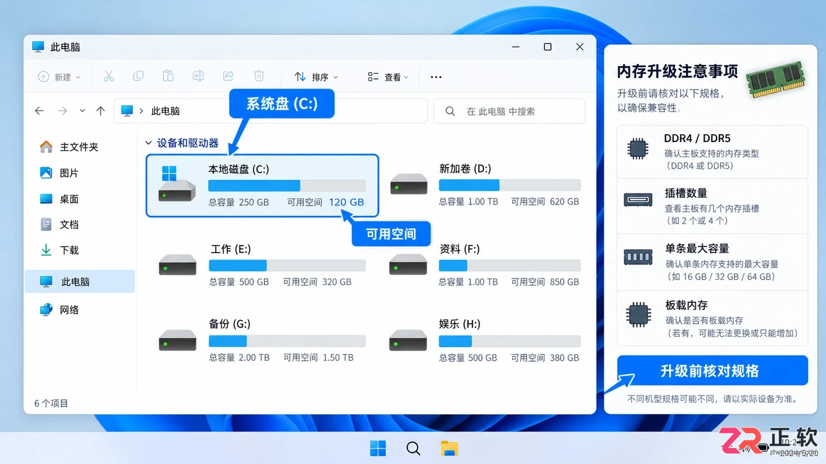This screenshot has width=826, height=464.
Task: Go back with the left arrow
Action: point(40,111)
